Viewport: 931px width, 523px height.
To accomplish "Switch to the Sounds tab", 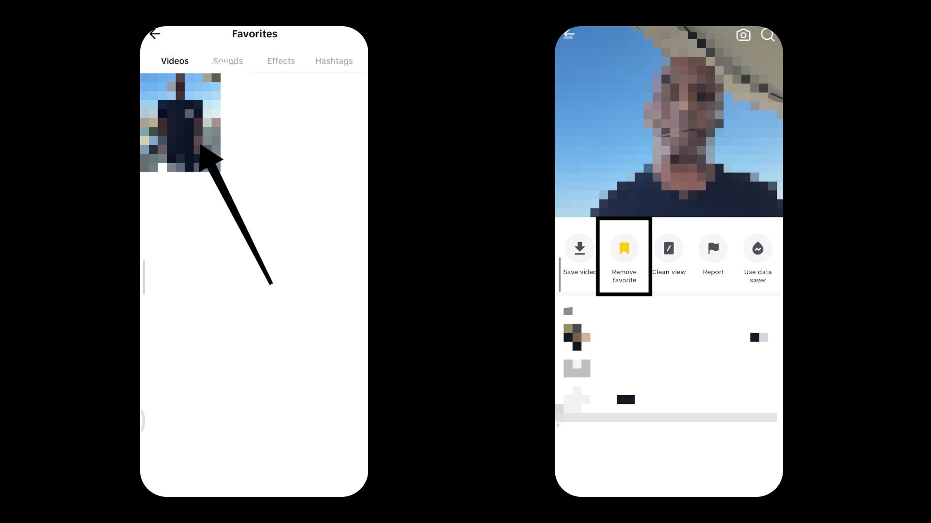I will pos(227,61).
